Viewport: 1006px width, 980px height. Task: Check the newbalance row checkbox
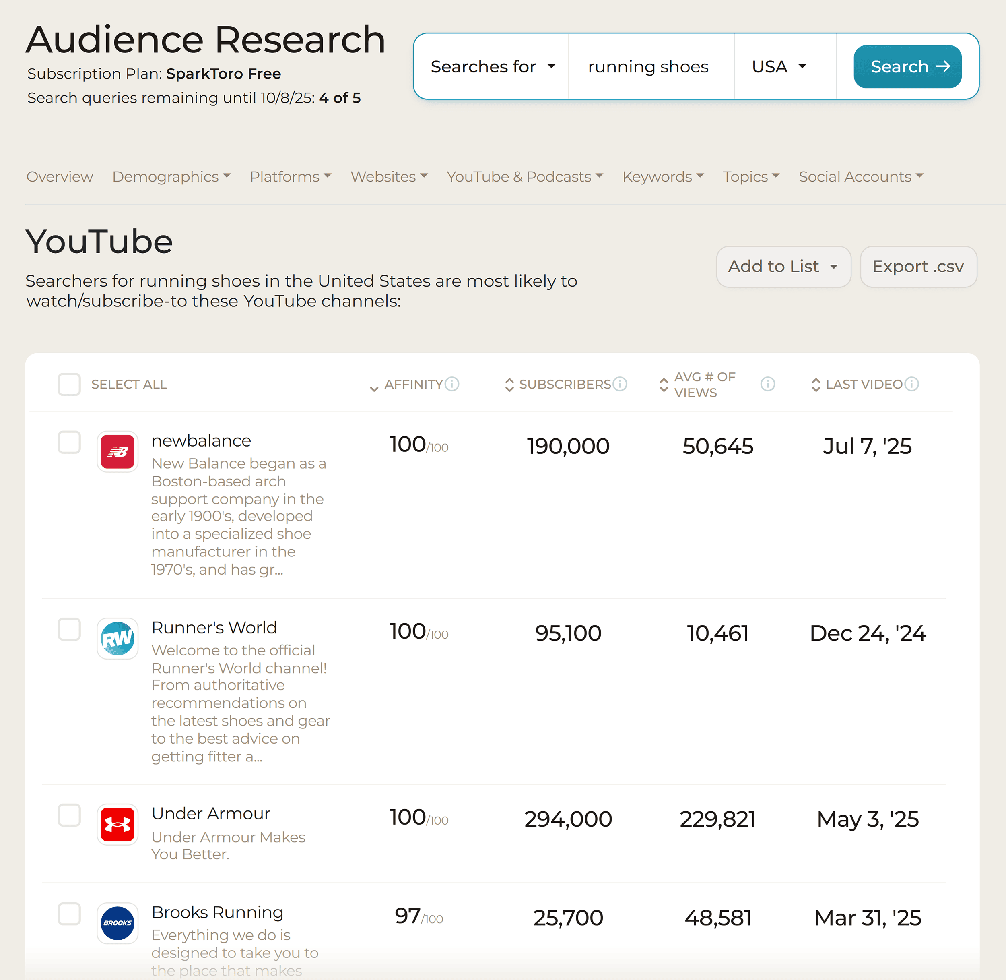tap(69, 442)
